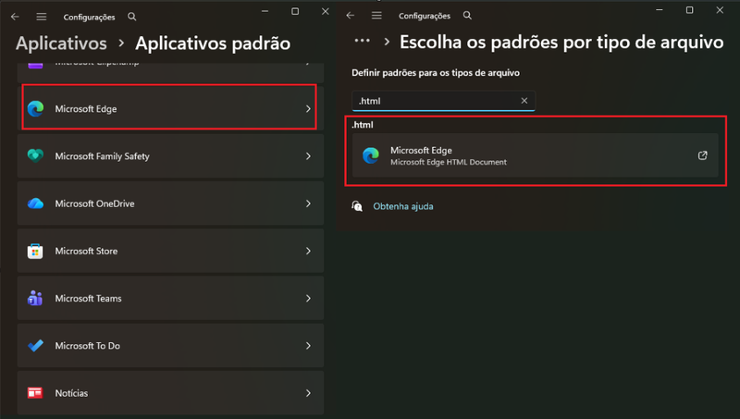
Task: Click the Microsoft Store bag icon
Action: (x=35, y=251)
